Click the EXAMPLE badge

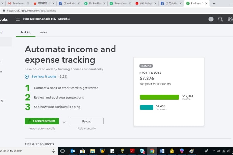pyautogui.click(x=146, y=66)
